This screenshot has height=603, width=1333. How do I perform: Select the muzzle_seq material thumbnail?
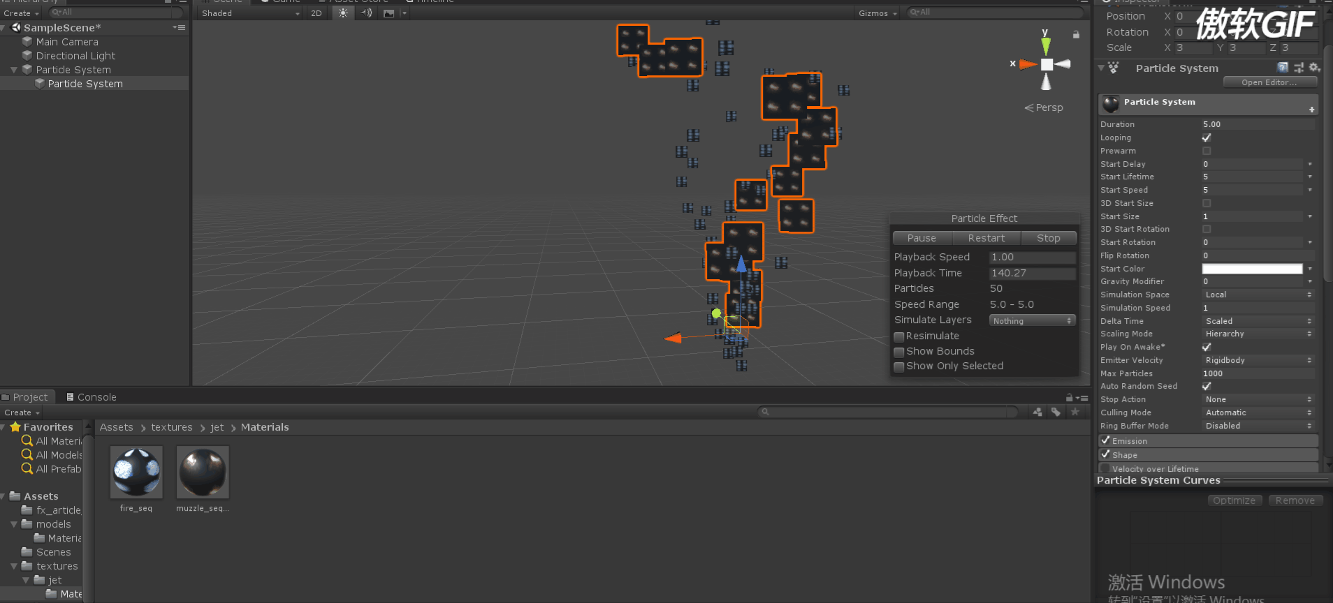pyautogui.click(x=203, y=472)
